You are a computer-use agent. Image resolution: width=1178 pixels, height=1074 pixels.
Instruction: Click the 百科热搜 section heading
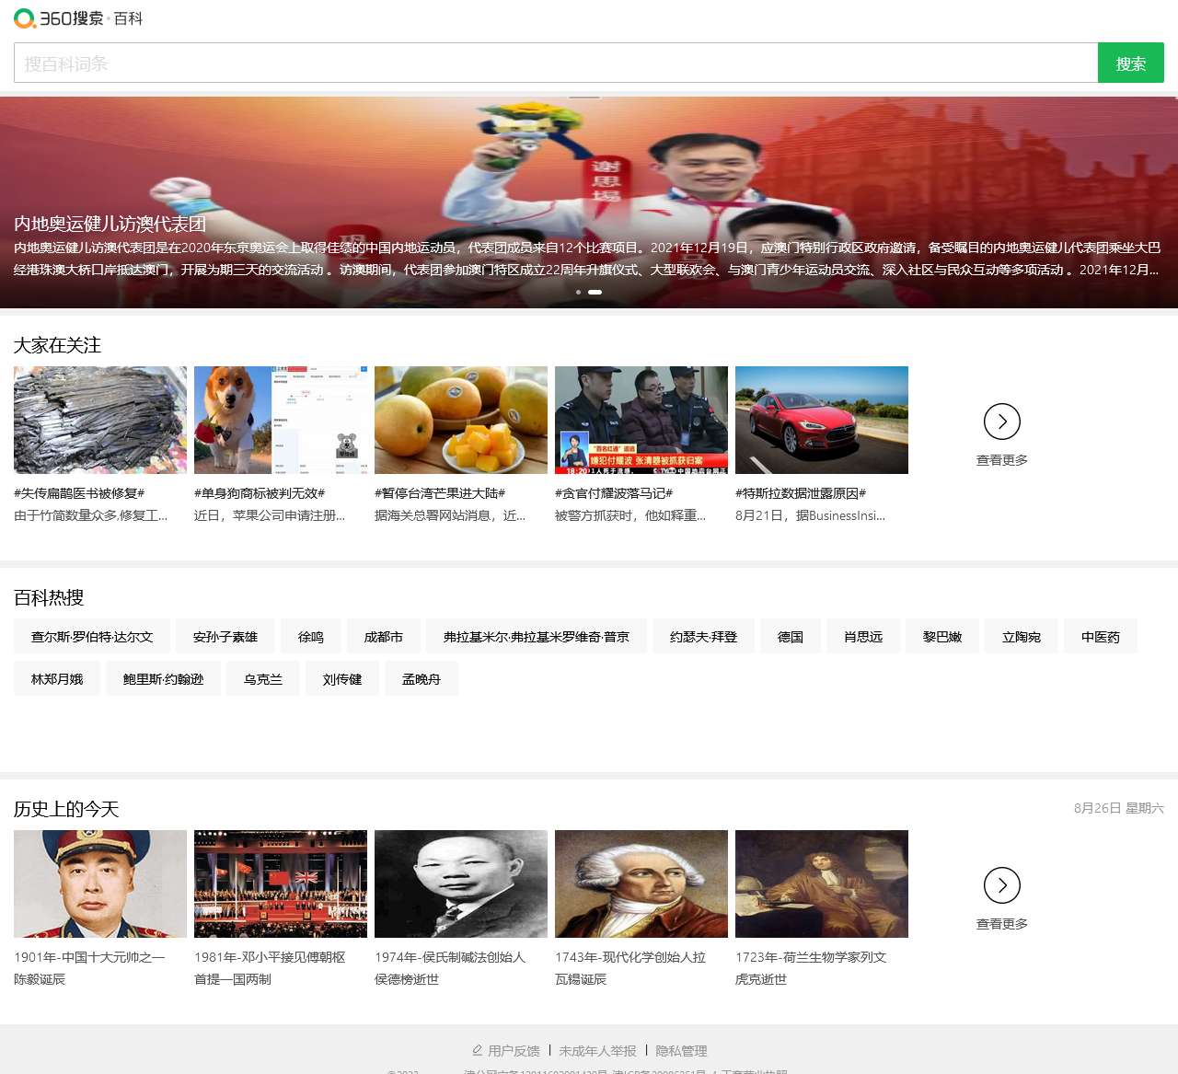click(49, 598)
